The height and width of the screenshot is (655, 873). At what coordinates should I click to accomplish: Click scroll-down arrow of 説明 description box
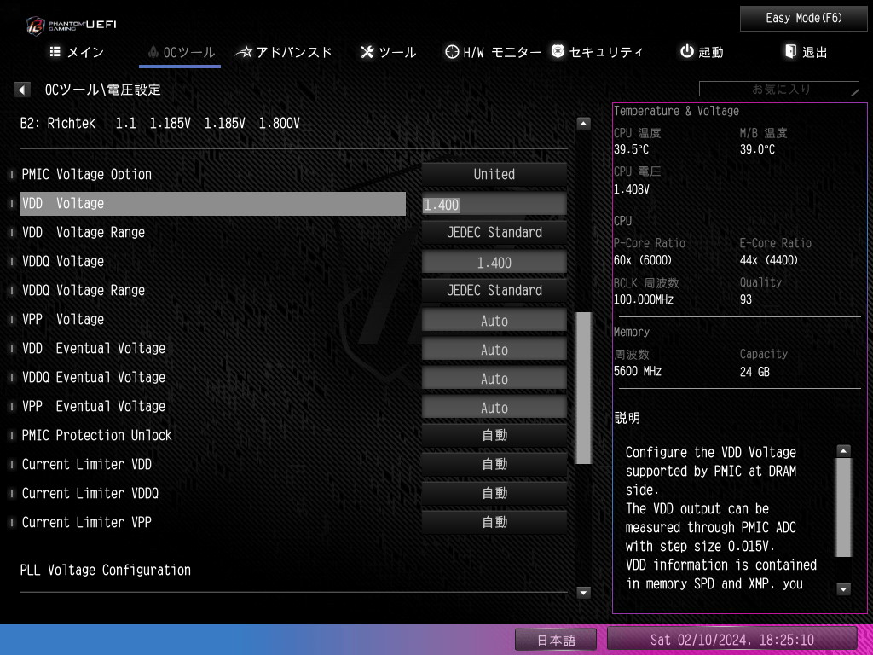tap(843, 588)
